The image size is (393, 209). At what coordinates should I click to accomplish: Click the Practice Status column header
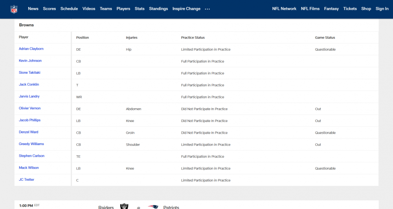click(x=193, y=38)
